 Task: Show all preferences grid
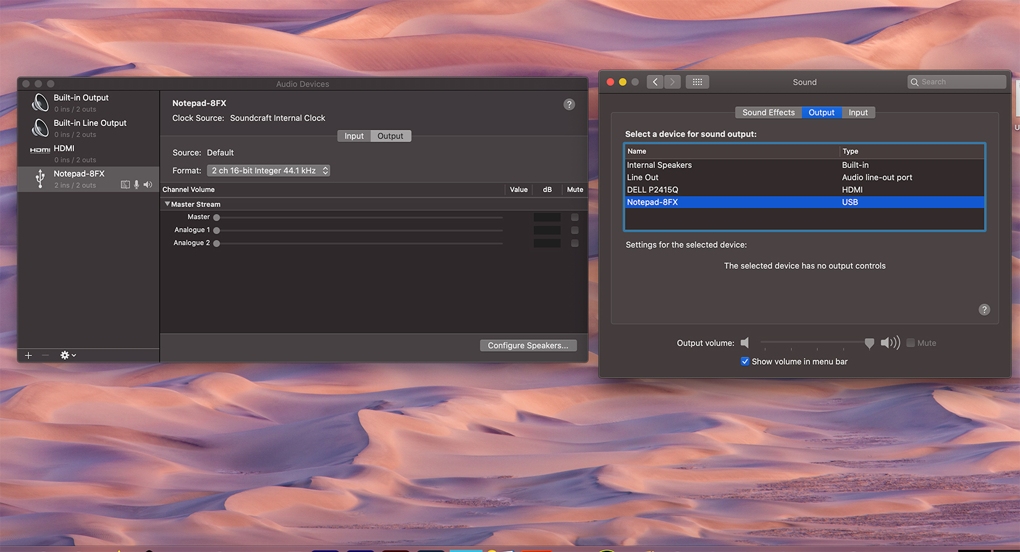(697, 82)
